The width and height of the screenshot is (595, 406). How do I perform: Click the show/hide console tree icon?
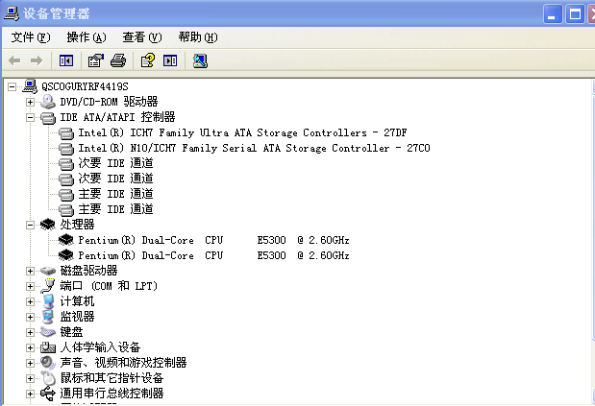pyautogui.click(x=66, y=60)
